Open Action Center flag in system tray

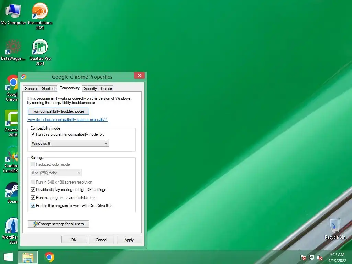(303, 257)
